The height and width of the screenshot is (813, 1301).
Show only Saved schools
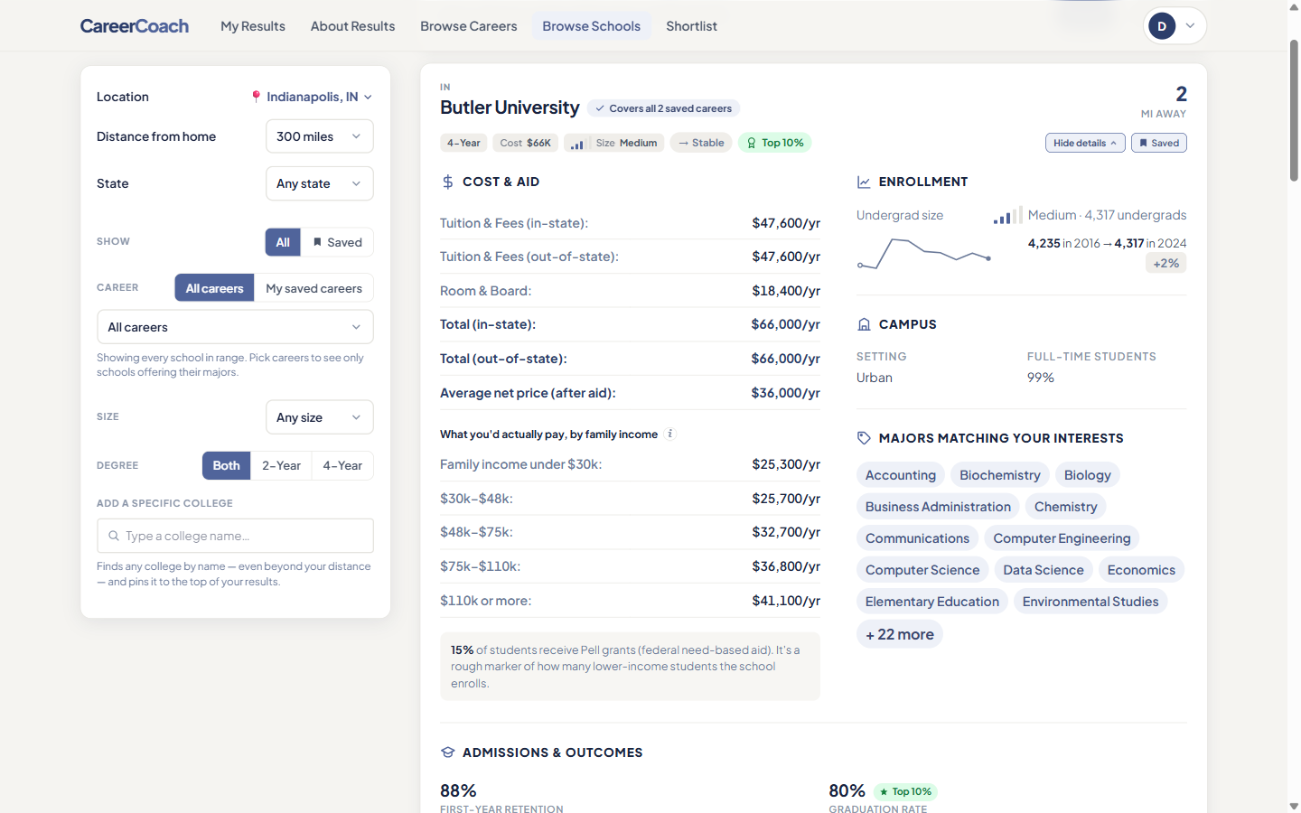tap(337, 242)
